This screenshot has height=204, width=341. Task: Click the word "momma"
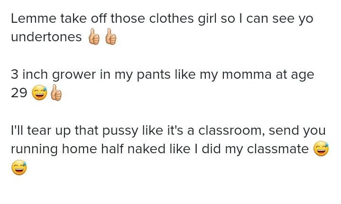[247, 74]
